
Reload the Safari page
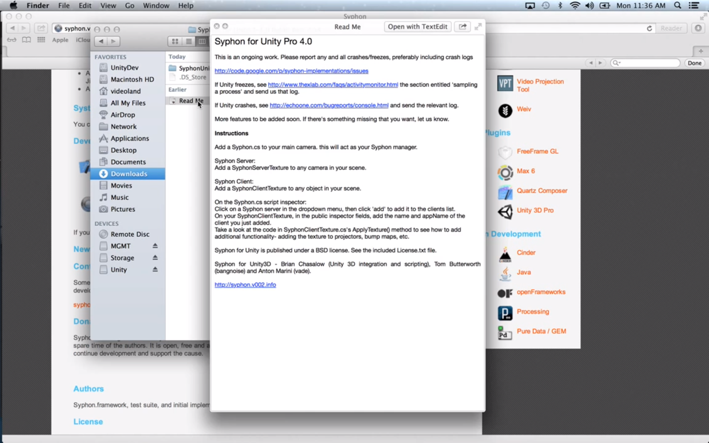coord(649,28)
